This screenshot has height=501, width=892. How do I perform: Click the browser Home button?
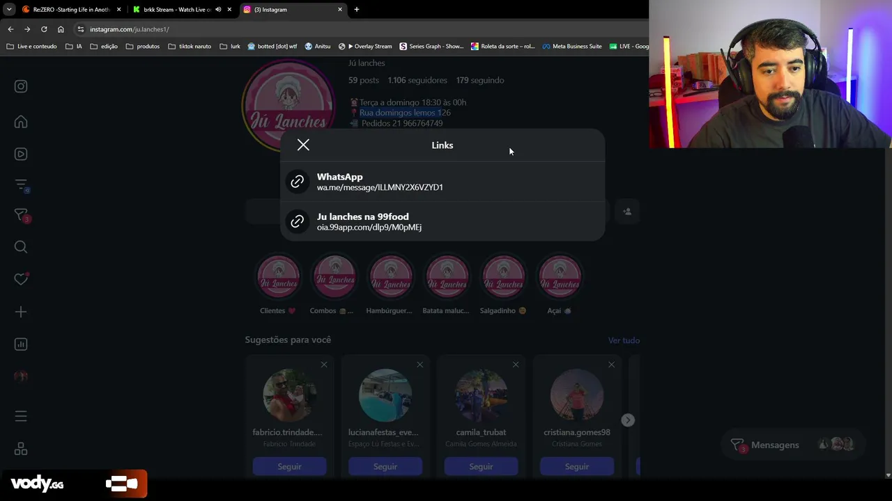[x=61, y=29]
